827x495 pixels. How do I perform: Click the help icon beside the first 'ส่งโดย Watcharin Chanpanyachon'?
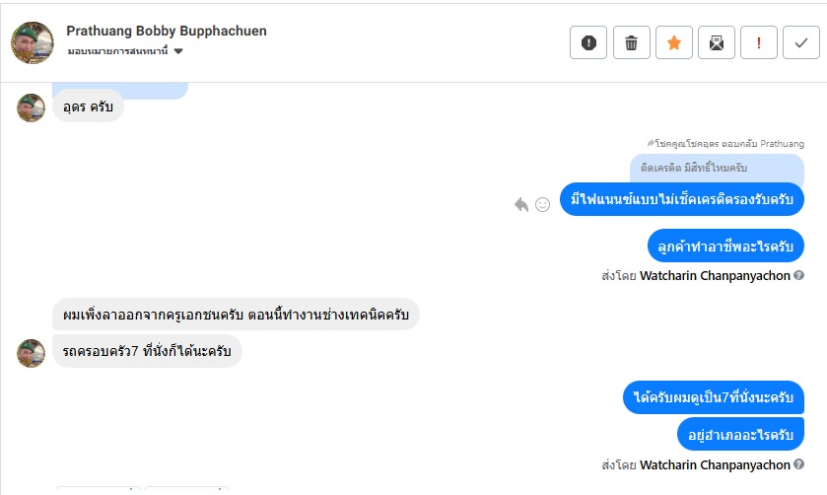[x=798, y=276]
